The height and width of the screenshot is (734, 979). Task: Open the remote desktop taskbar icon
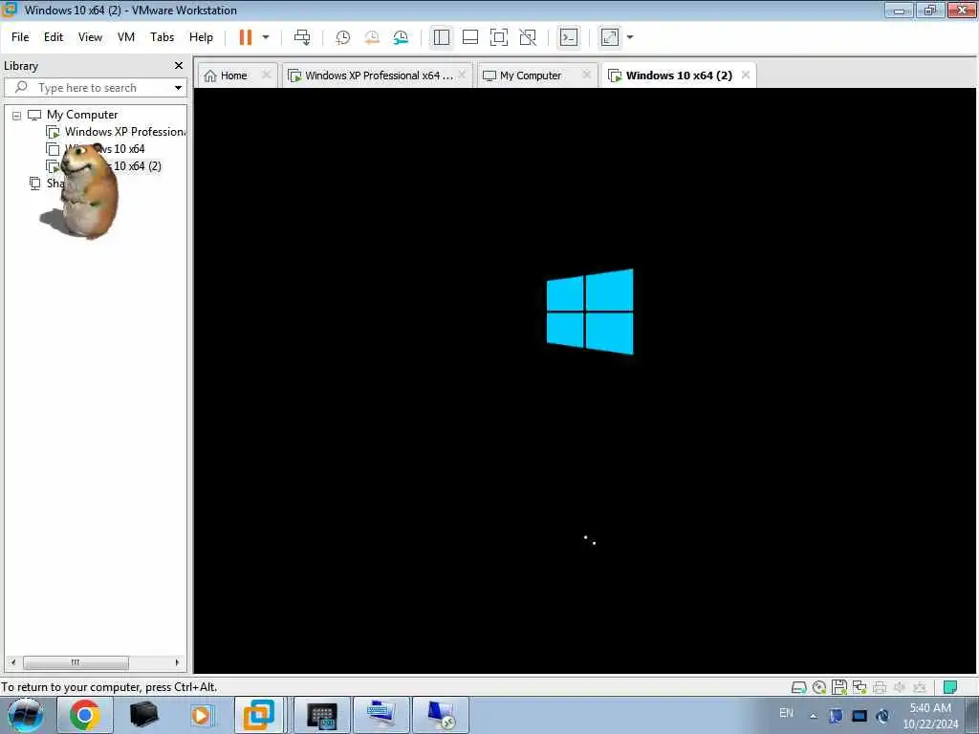coord(440,715)
